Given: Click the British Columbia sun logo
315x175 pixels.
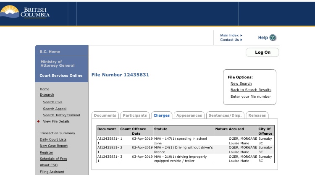Looking at the screenshot, I should 9,11.
